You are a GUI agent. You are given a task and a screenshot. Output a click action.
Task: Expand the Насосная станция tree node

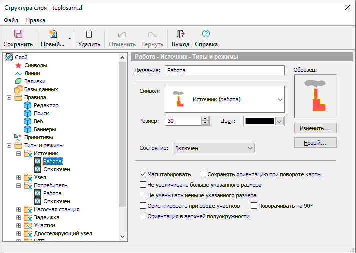click(x=19, y=209)
